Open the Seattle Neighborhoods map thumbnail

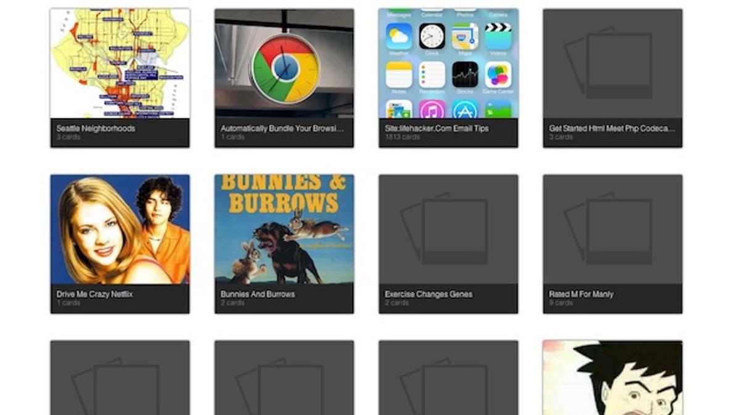(x=120, y=63)
